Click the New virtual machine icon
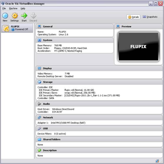The image size is (164, 164). (x=5, y=16)
